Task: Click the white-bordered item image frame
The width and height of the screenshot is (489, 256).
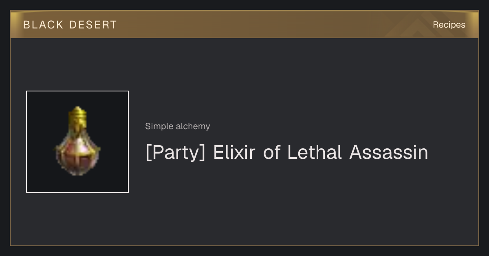Action: pyautogui.click(x=77, y=142)
